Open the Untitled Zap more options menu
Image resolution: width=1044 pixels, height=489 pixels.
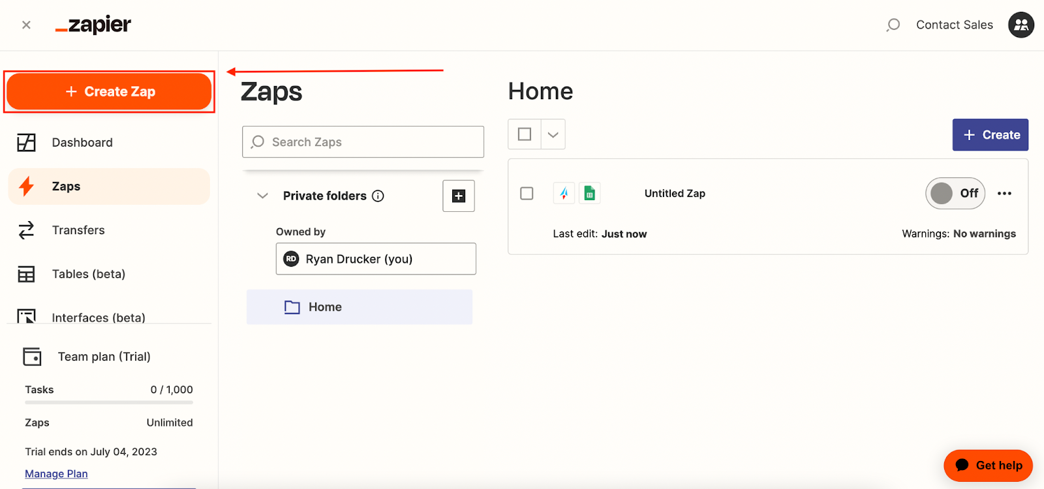[x=1005, y=193]
